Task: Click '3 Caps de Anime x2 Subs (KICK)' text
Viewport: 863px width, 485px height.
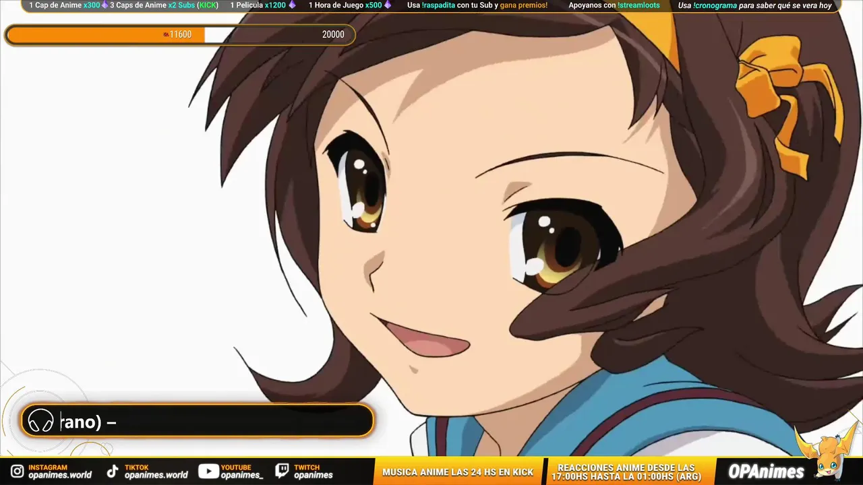Action: [164, 5]
